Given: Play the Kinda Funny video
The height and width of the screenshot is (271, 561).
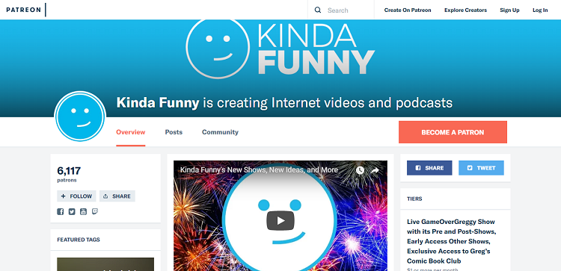Looking at the screenshot, I should (280, 221).
